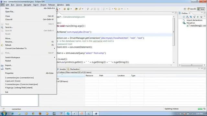207x116 pixels.
Task: Select main(String[]) method in Outline
Action: (x=198, y=26)
